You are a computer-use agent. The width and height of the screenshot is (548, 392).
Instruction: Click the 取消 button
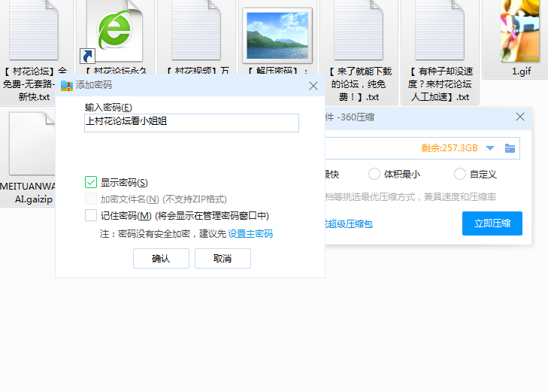pyautogui.click(x=223, y=259)
